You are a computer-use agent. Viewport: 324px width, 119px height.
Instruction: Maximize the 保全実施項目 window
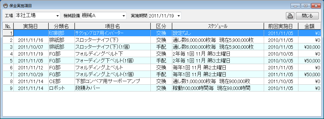305,6
